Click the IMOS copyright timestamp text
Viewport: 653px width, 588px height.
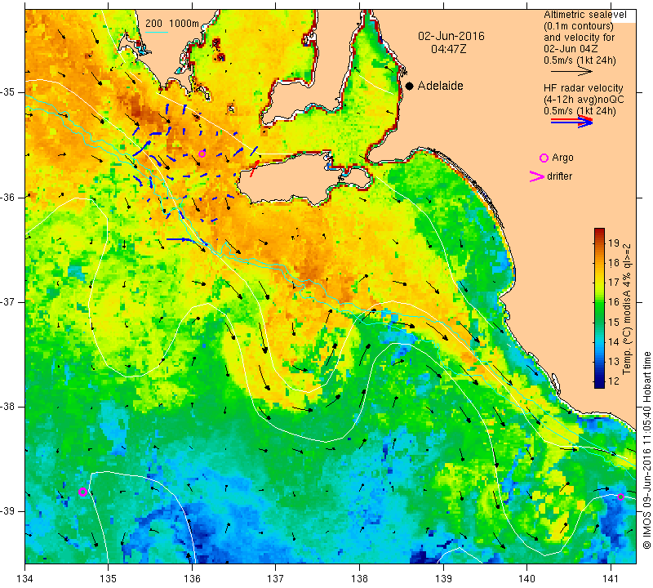click(x=646, y=451)
